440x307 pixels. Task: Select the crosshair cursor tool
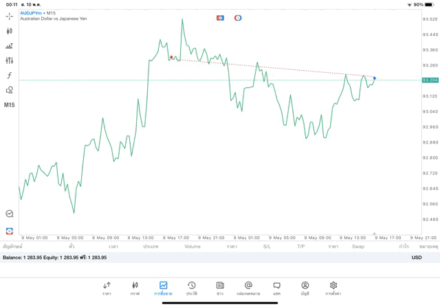click(x=9, y=16)
